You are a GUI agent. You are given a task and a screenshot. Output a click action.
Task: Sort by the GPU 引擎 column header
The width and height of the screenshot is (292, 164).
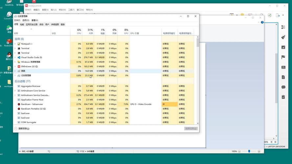pos(146,31)
